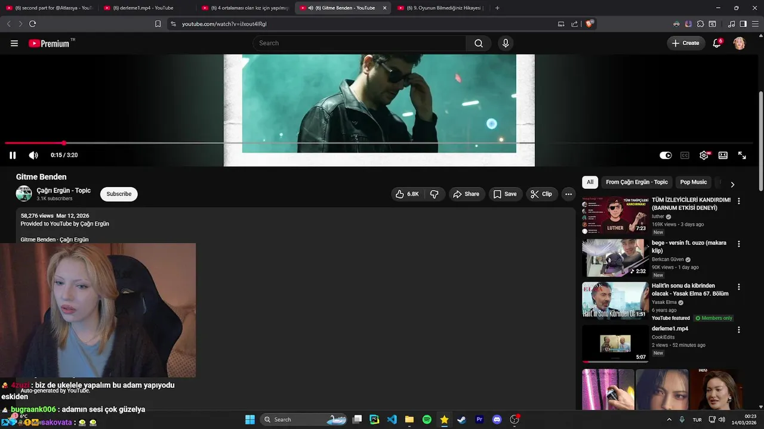Open options for derleme1.mp4 video

click(x=739, y=330)
